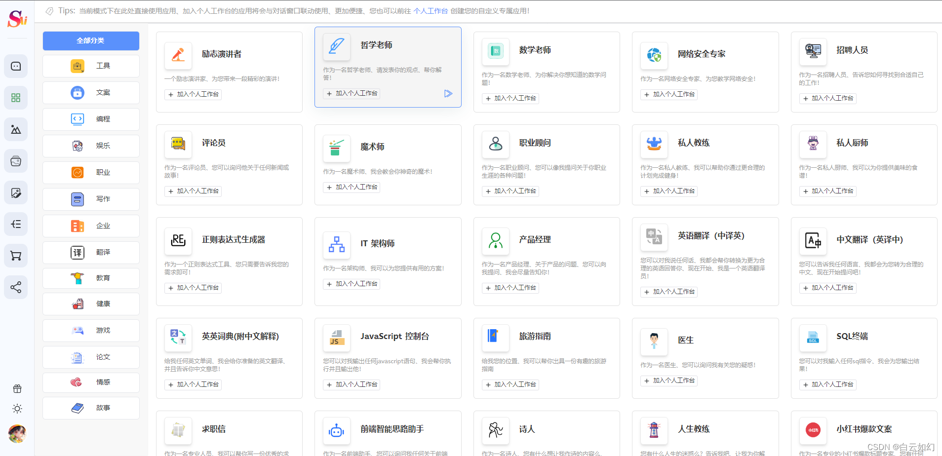Select the green app grid sidebar icon
The width and height of the screenshot is (942, 456).
pyautogui.click(x=16, y=98)
